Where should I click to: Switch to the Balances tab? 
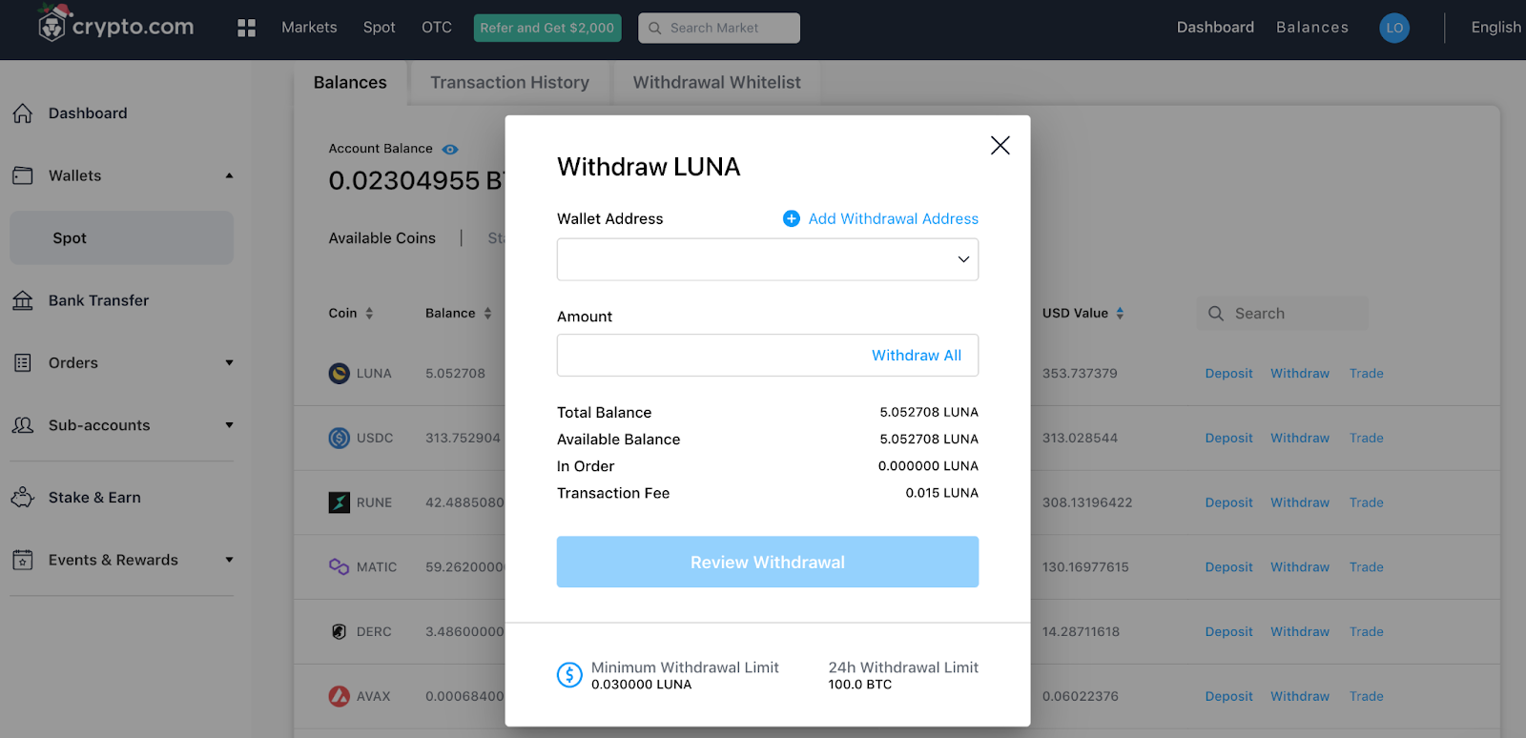tap(350, 83)
